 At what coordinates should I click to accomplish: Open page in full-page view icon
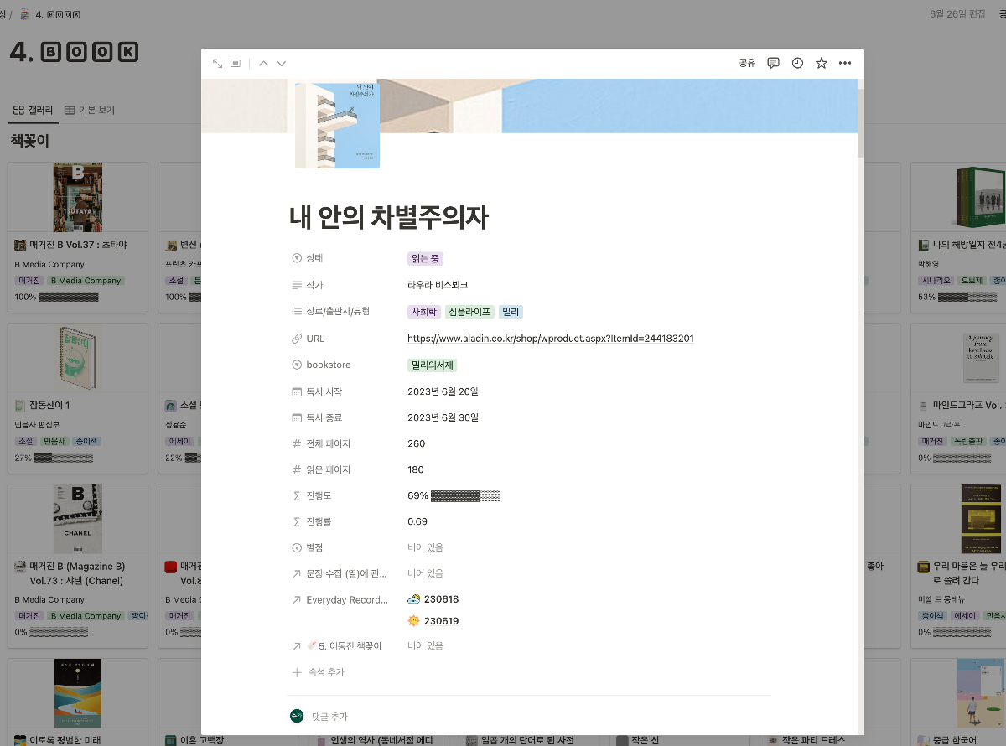[x=218, y=63]
